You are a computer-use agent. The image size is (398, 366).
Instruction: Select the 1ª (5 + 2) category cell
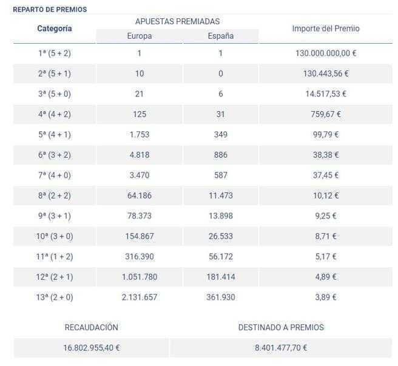[x=55, y=53]
